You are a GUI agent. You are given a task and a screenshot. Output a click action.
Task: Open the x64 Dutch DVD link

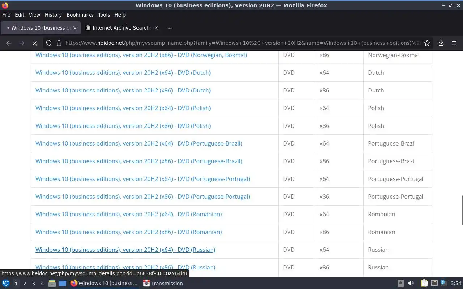pos(123,73)
